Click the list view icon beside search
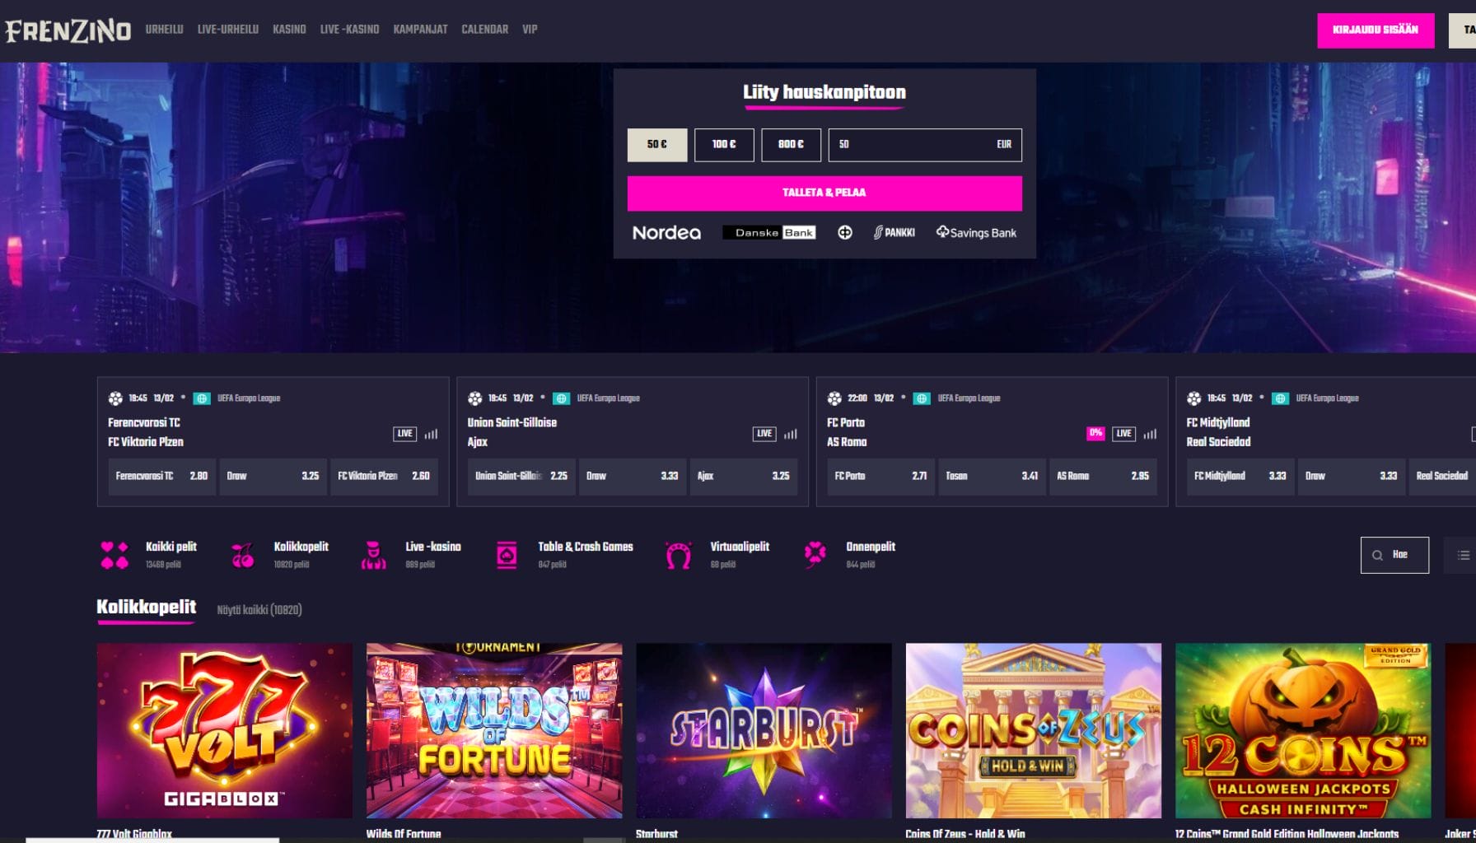Image resolution: width=1476 pixels, height=843 pixels. pos(1463,555)
